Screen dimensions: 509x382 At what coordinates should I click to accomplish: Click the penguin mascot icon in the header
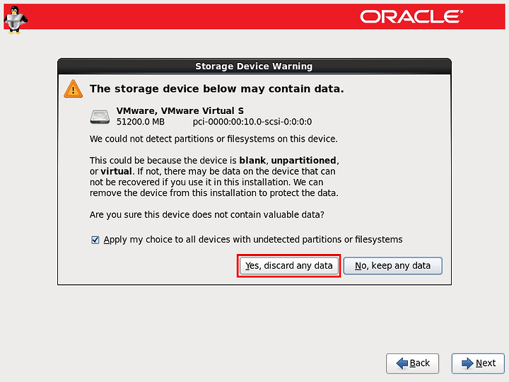point(16,20)
